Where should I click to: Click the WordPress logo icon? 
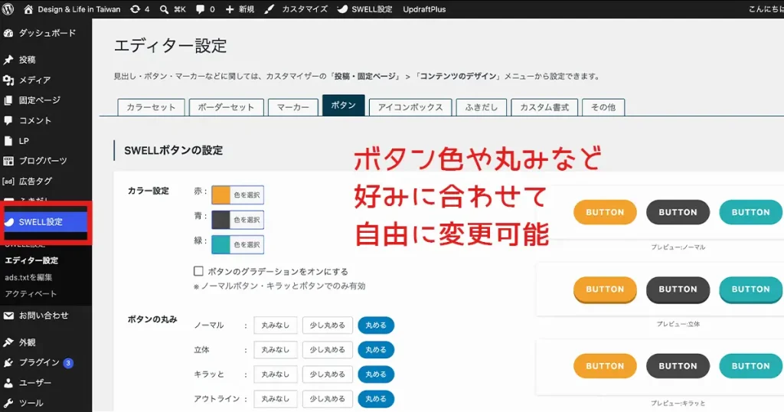pos(8,9)
